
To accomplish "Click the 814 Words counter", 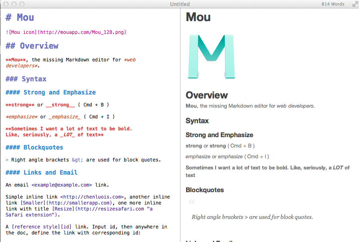I will click(x=332, y=4).
